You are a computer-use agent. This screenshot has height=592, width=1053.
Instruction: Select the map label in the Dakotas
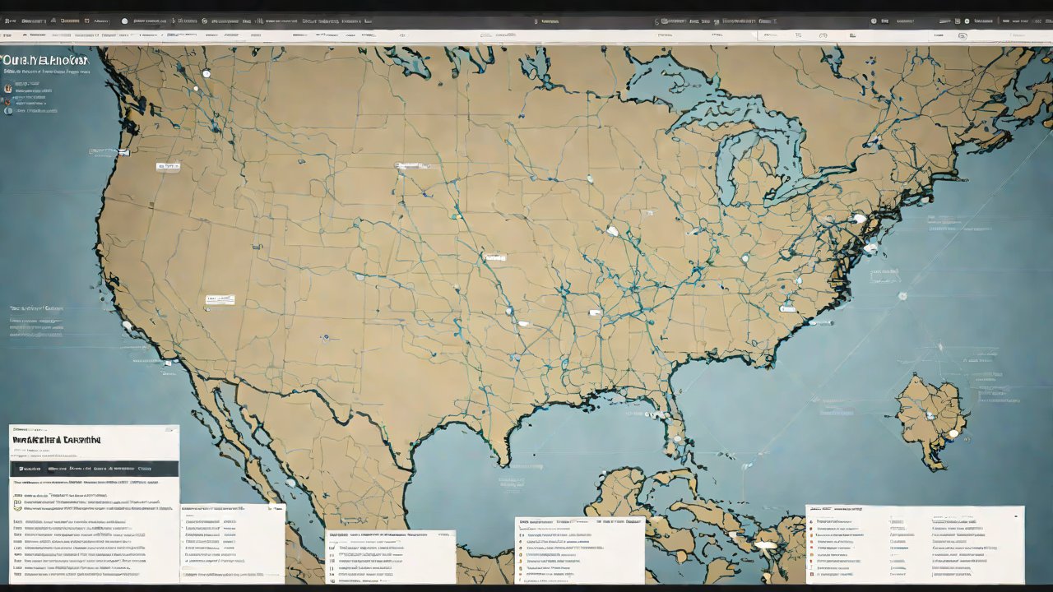click(411, 166)
